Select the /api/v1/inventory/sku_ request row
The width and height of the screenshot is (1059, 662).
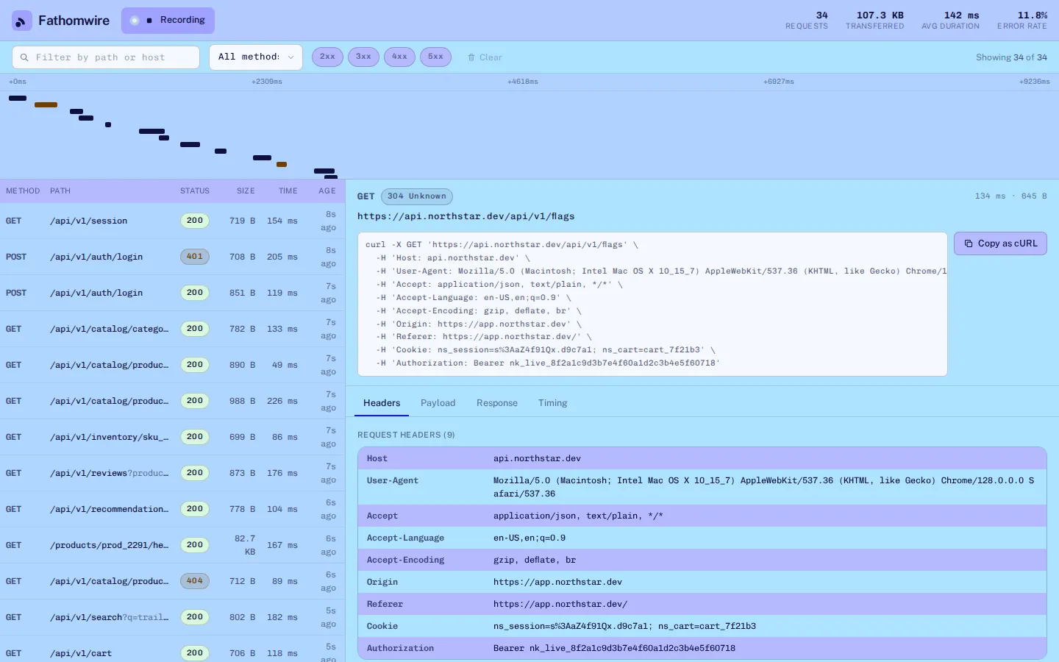coord(172,437)
